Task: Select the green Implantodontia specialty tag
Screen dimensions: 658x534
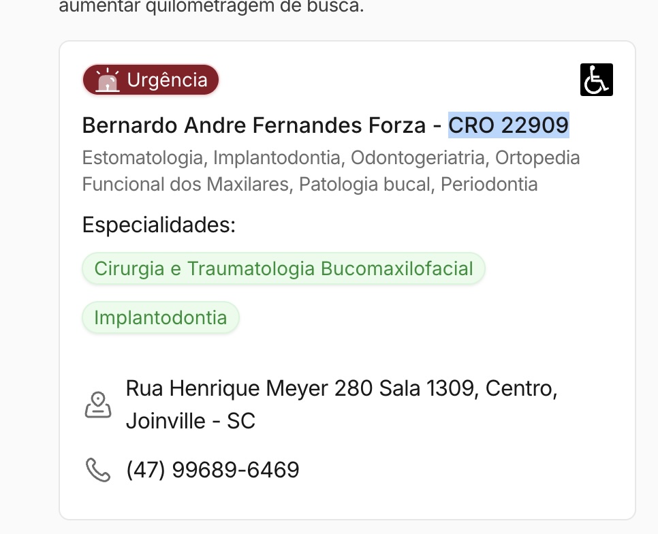Action: coord(161,317)
